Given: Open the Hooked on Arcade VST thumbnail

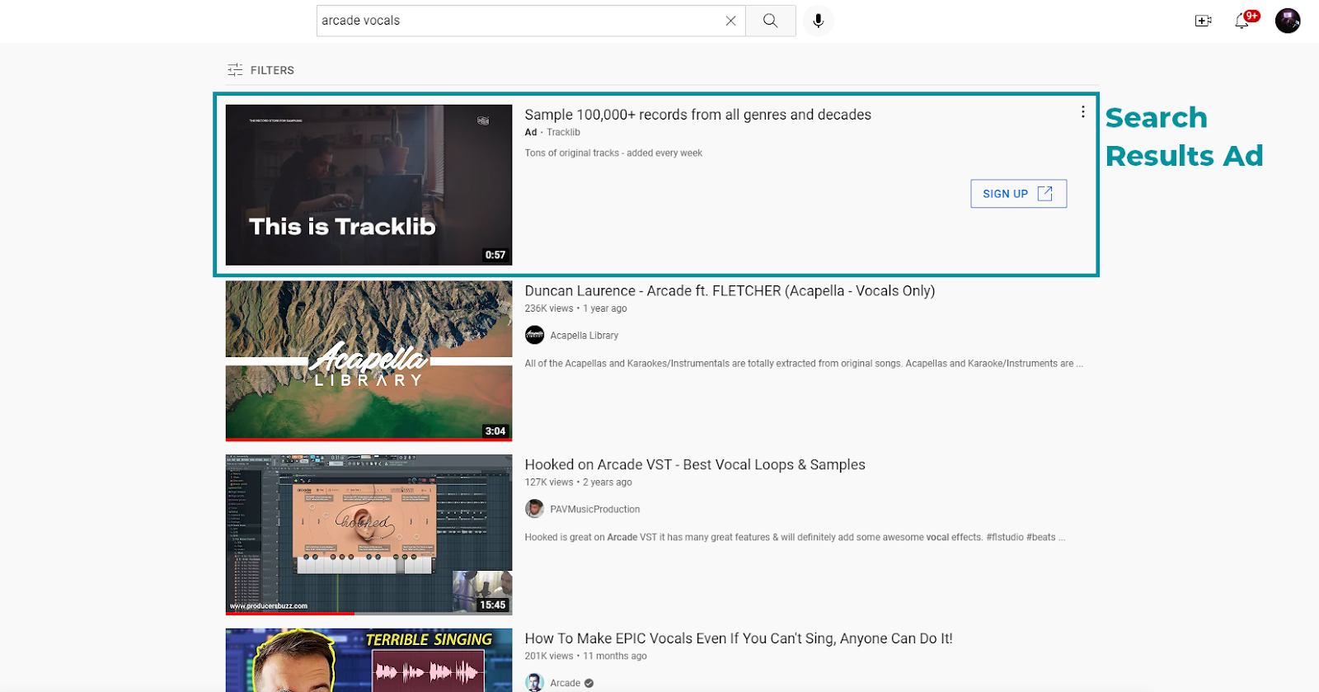Looking at the screenshot, I should pyautogui.click(x=368, y=534).
